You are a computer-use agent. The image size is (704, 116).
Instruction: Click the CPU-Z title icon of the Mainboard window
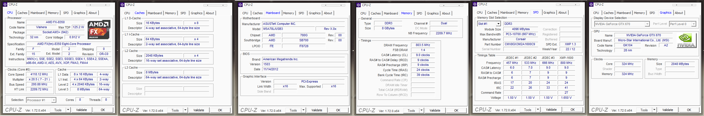(x=240, y=5)
